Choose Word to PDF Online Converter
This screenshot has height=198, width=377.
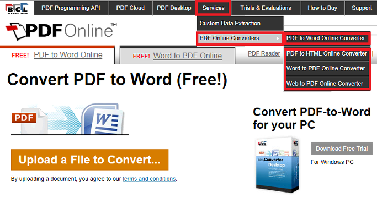327,68
